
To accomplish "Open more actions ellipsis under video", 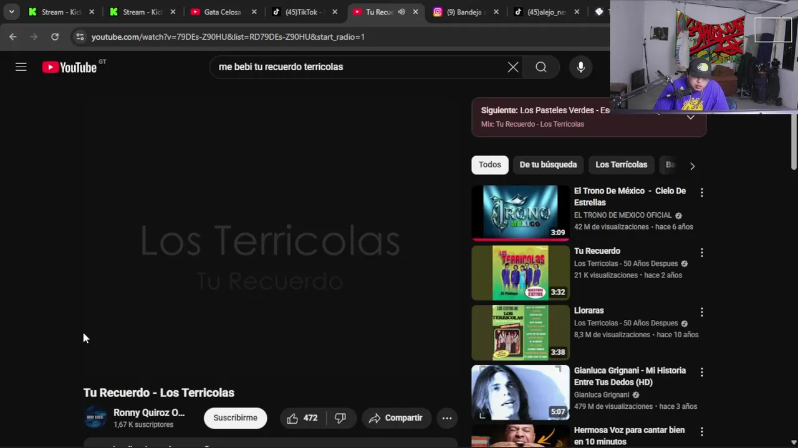I will pyautogui.click(x=447, y=418).
